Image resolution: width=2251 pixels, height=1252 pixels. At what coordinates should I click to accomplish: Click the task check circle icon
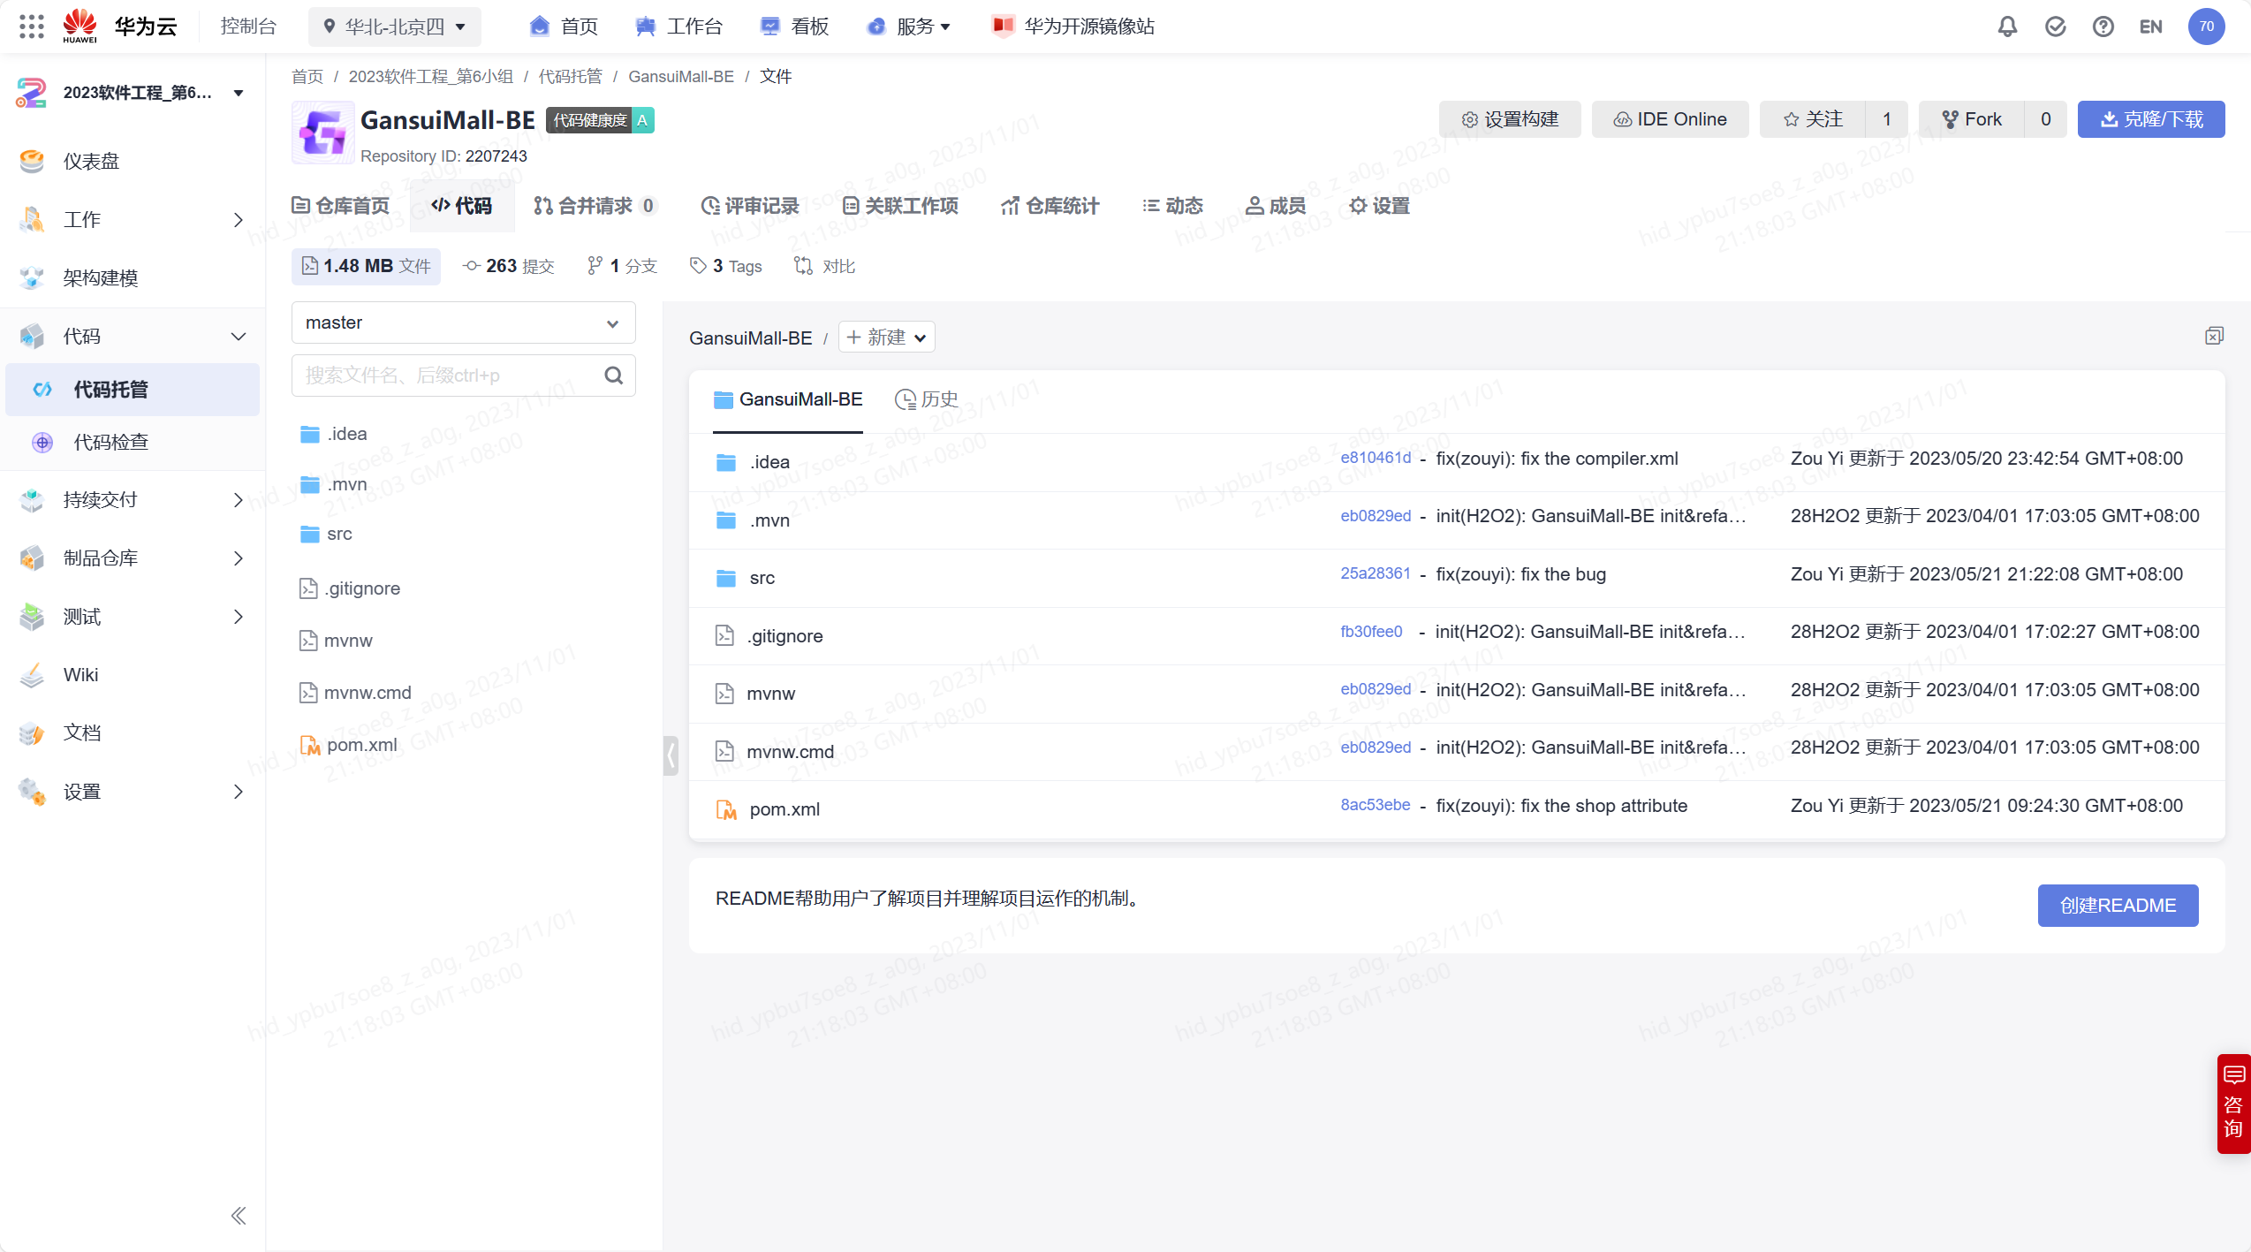[2055, 27]
